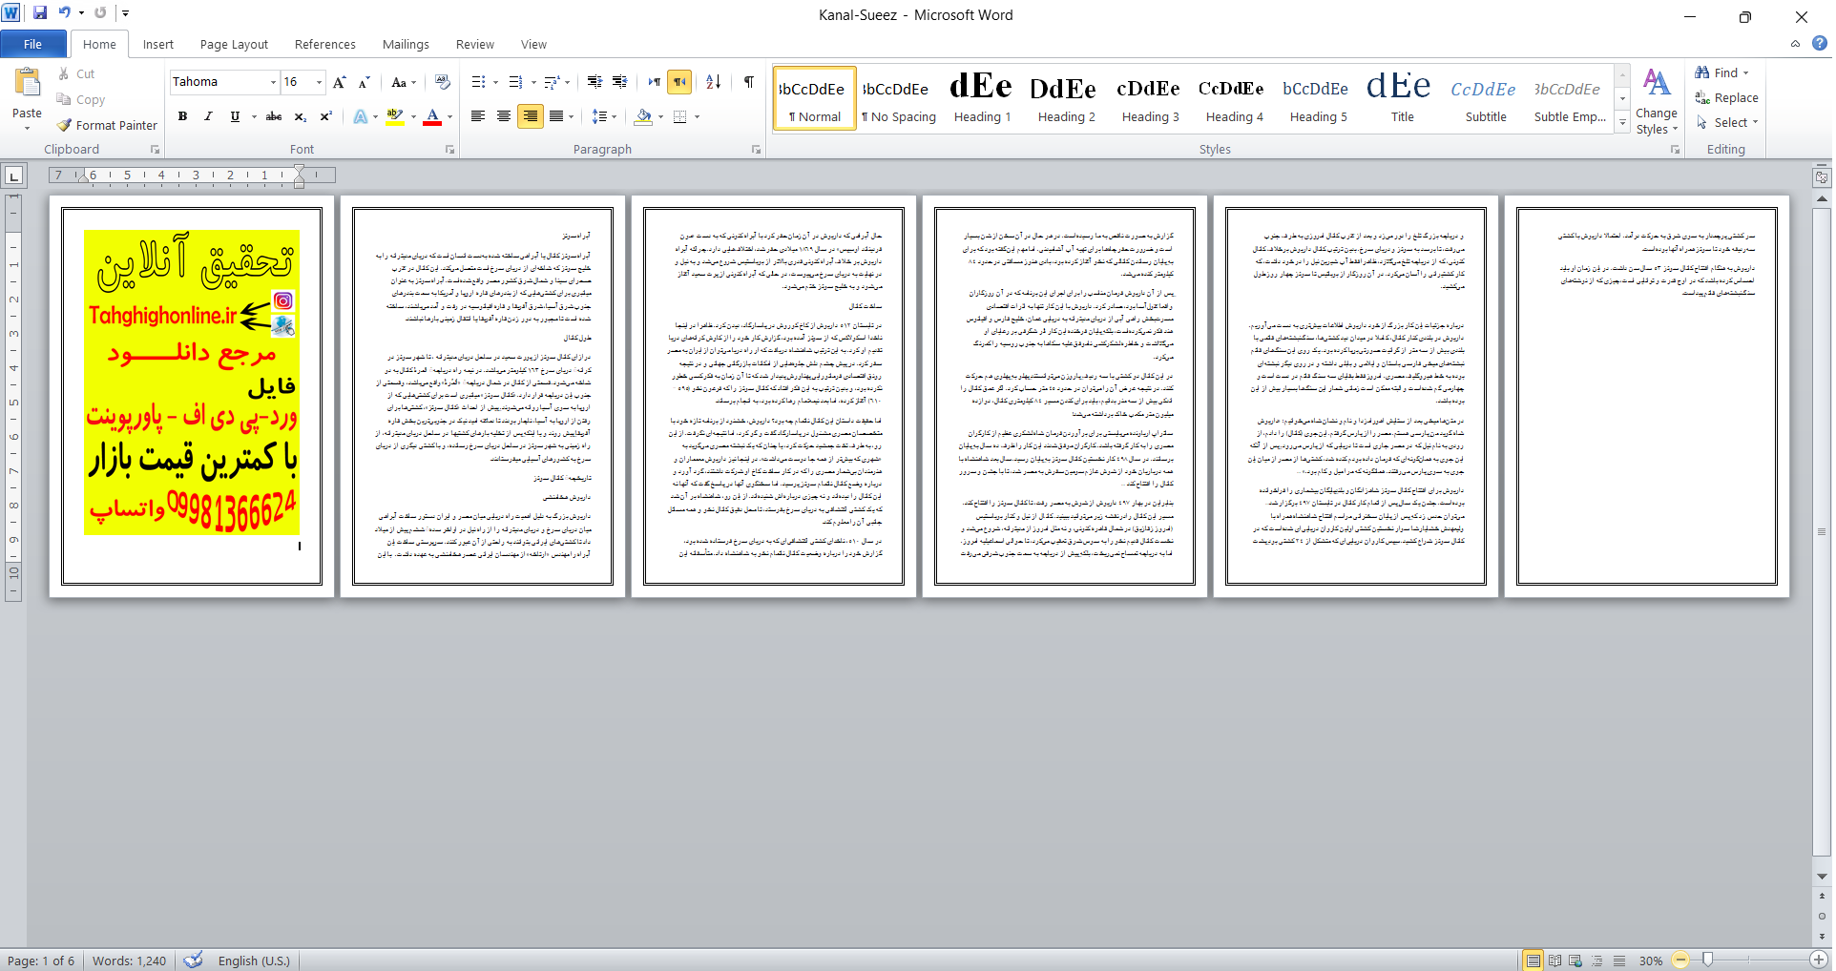The image size is (1836, 971).
Task: Switch to Outline view
Action: [x=1597, y=961]
